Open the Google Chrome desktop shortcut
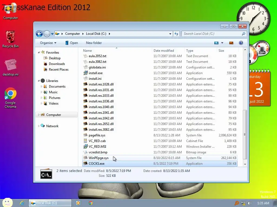Viewport: 277px width, 207px height. pos(11,98)
